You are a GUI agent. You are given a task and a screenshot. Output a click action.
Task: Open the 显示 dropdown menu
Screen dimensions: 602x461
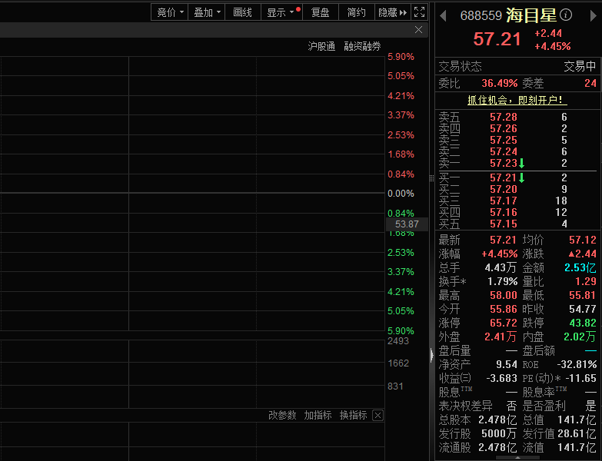[x=280, y=12]
